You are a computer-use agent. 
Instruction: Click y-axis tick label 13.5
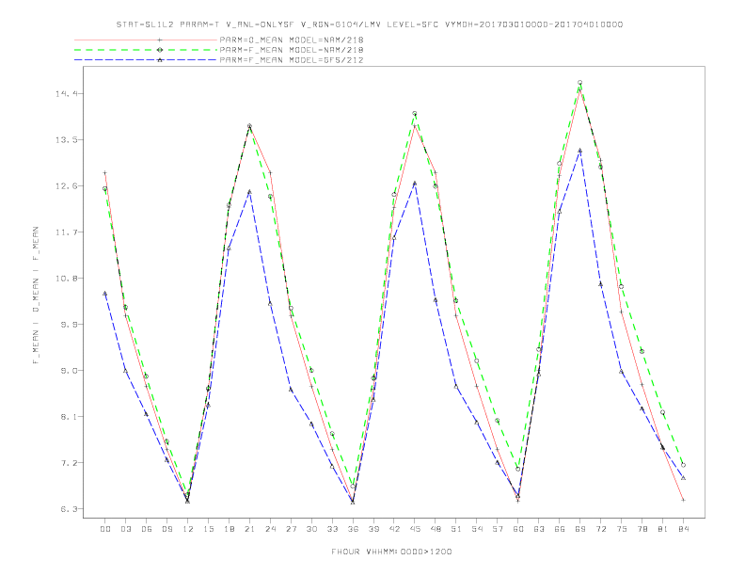click(66, 139)
